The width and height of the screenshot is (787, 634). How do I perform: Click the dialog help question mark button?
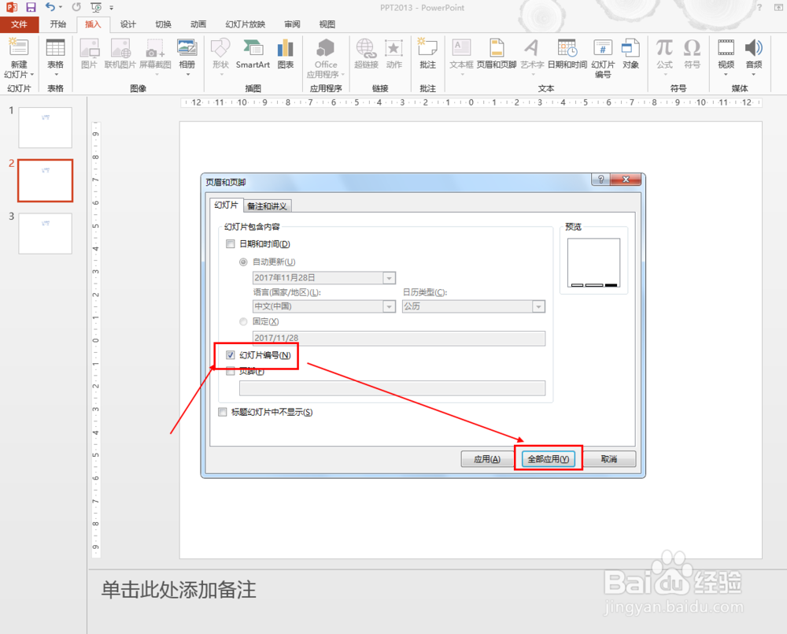click(600, 180)
